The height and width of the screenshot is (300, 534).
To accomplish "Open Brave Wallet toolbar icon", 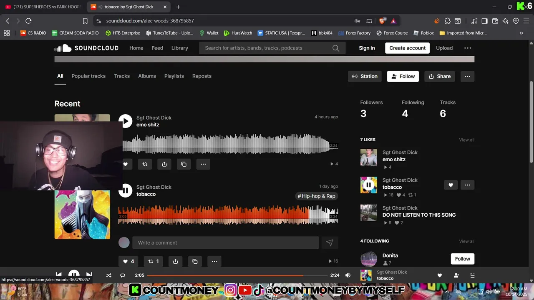I will tap(495, 21).
